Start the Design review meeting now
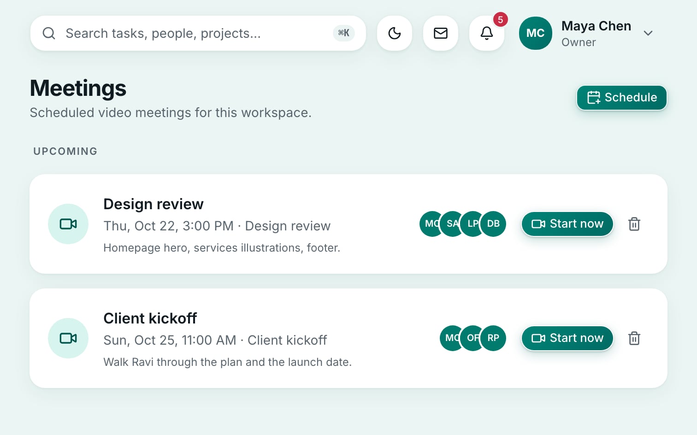 [x=567, y=224]
